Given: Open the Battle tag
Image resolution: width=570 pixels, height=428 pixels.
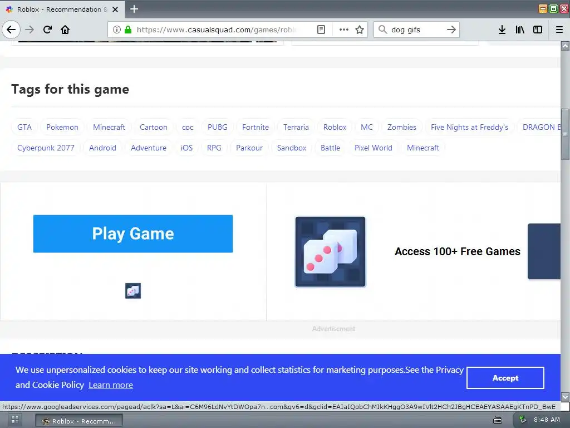Looking at the screenshot, I should [x=331, y=148].
